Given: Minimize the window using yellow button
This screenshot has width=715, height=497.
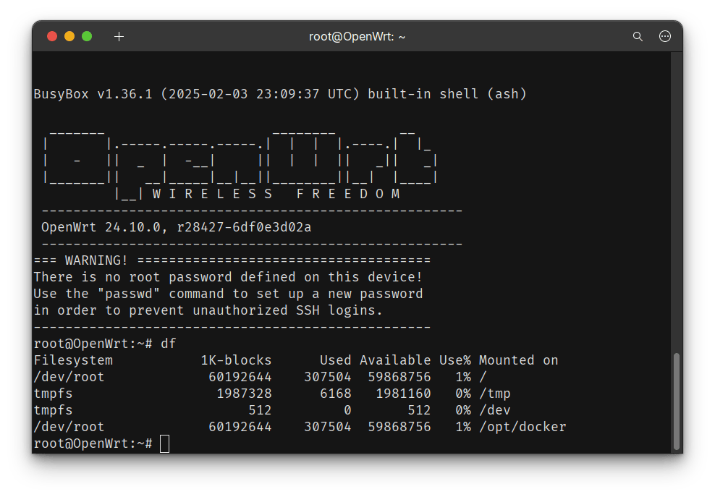Looking at the screenshot, I should click(x=69, y=36).
